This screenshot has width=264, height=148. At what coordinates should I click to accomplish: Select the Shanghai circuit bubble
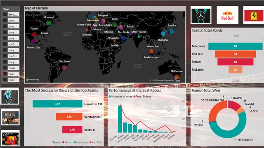(163, 34)
